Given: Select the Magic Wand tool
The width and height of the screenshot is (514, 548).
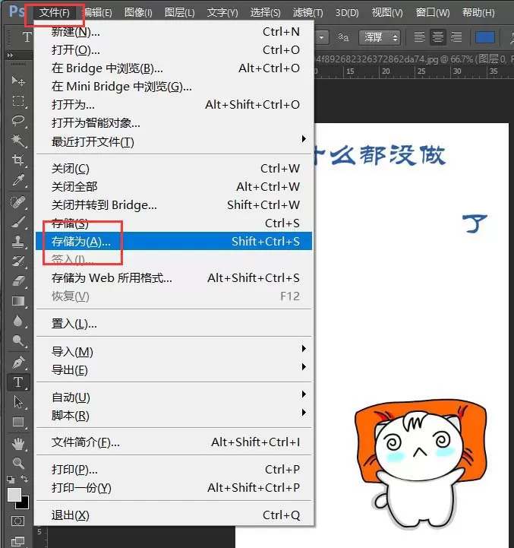Looking at the screenshot, I should pyautogui.click(x=17, y=141).
